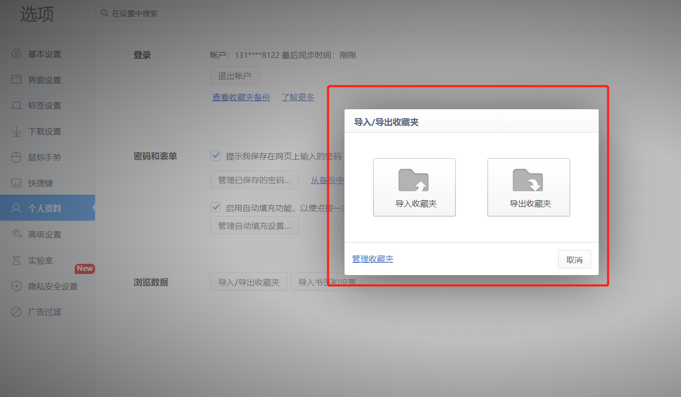Click the 密码和表单 section heading
This screenshot has width=681, height=397.
pos(155,156)
